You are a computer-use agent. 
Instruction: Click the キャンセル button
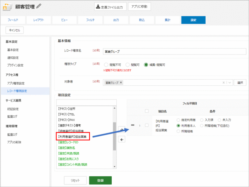point(15,30)
